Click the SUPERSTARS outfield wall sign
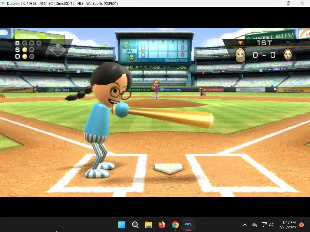The width and height of the screenshot is (310, 232). (x=293, y=90)
